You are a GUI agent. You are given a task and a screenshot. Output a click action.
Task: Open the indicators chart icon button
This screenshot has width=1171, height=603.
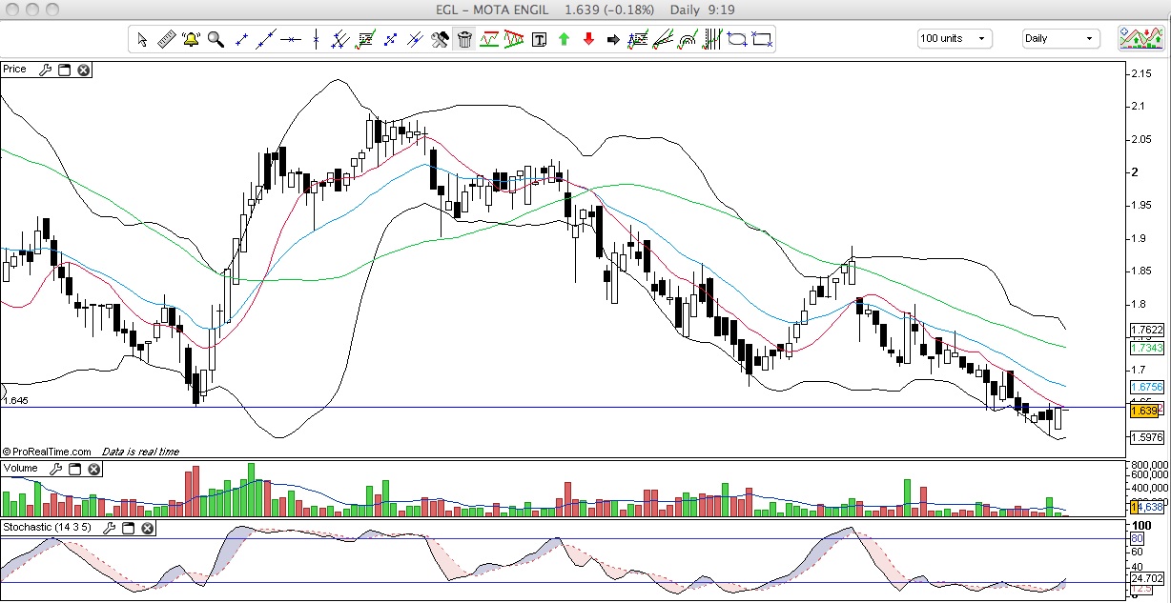1140,39
